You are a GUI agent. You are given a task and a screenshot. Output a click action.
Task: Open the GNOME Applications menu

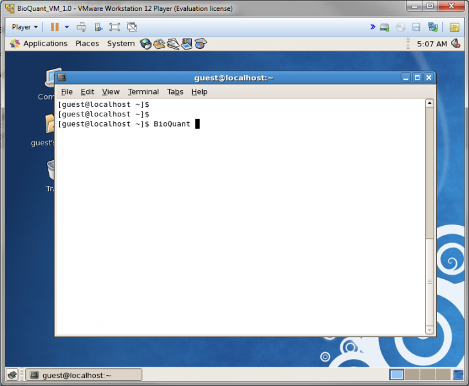39,44
